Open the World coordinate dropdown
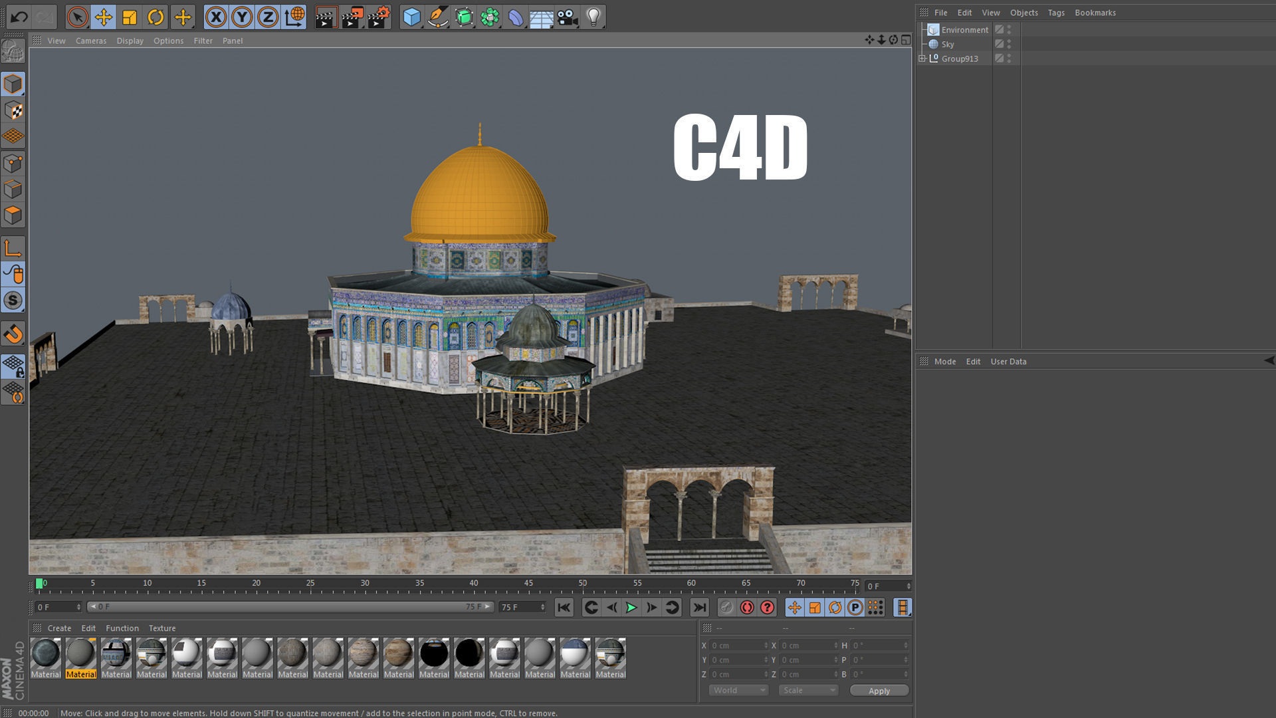Image resolution: width=1276 pixels, height=718 pixels. click(x=738, y=691)
